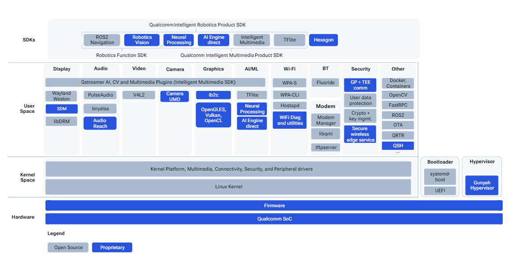Select the Modem Manager block
This screenshot has width=515, height=276.
[x=326, y=120]
